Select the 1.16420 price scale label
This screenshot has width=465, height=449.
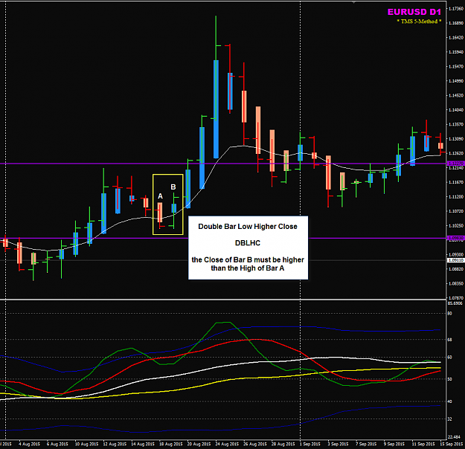click(x=456, y=38)
